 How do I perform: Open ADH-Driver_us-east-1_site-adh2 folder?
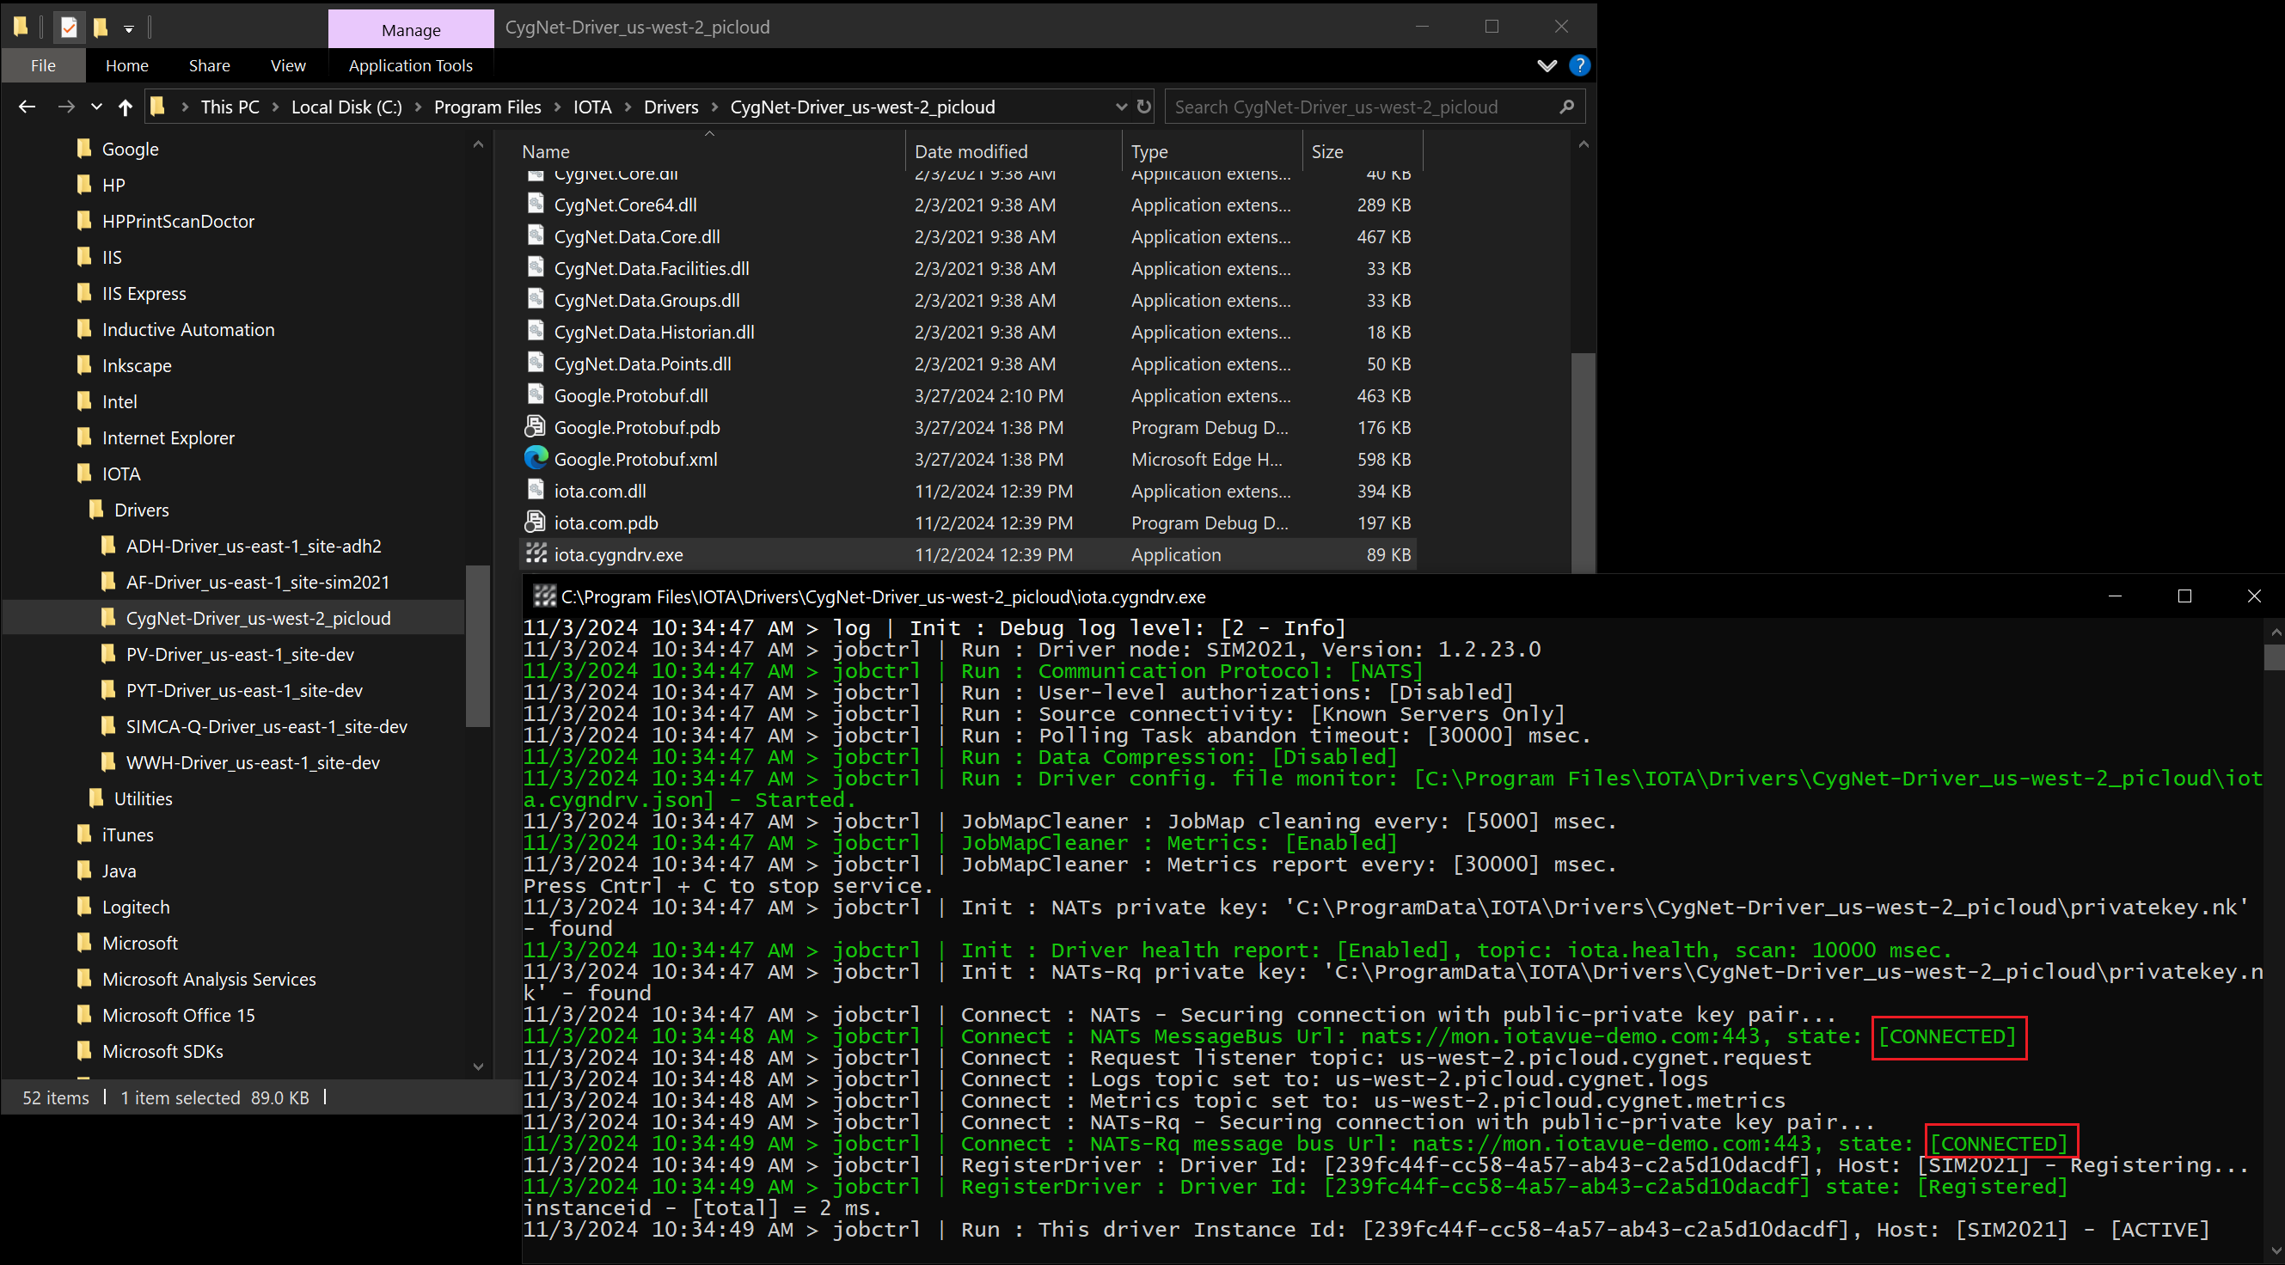[253, 546]
